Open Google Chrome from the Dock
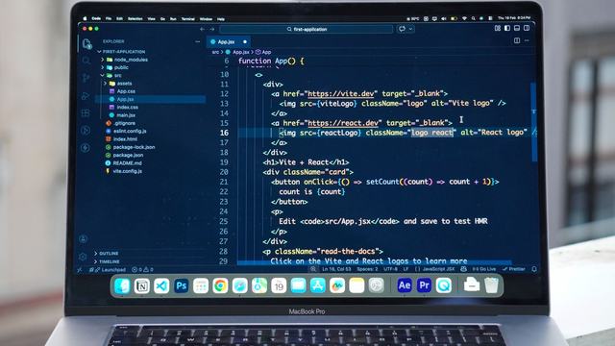 [x=220, y=286]
